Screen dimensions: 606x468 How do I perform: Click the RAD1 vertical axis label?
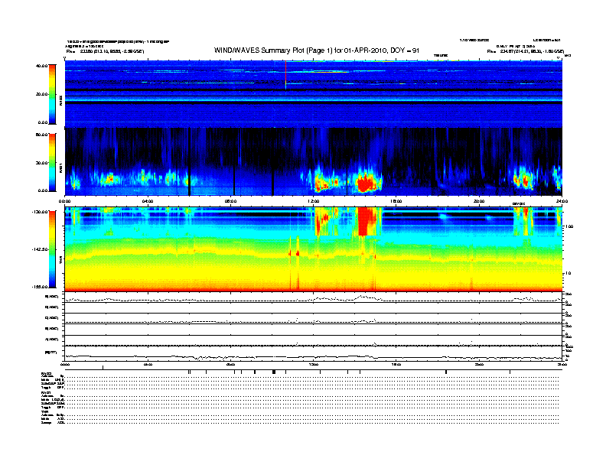click(x=60, y=167)
